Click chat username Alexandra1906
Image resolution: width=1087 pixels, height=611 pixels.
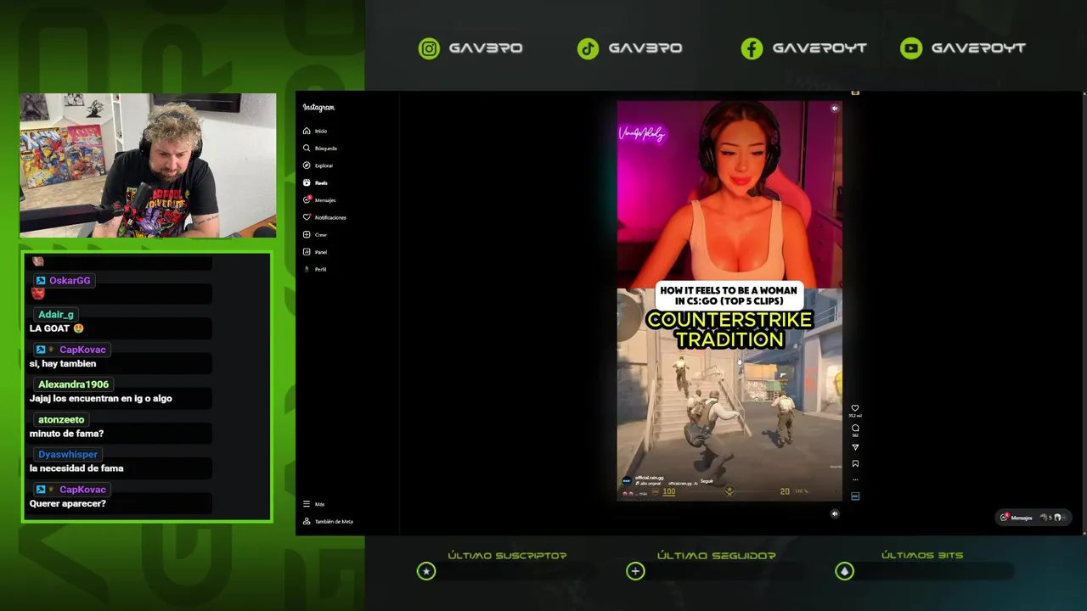[x=73, y=384]
